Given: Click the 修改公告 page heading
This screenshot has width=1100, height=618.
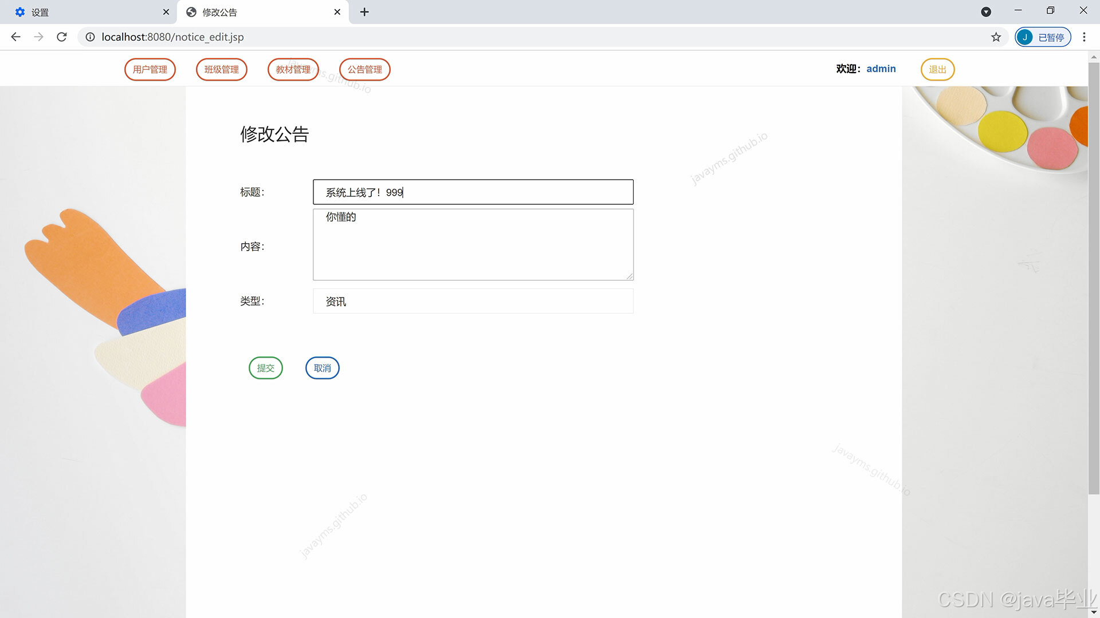Looking at the screenshot, I should click(274, 134).
